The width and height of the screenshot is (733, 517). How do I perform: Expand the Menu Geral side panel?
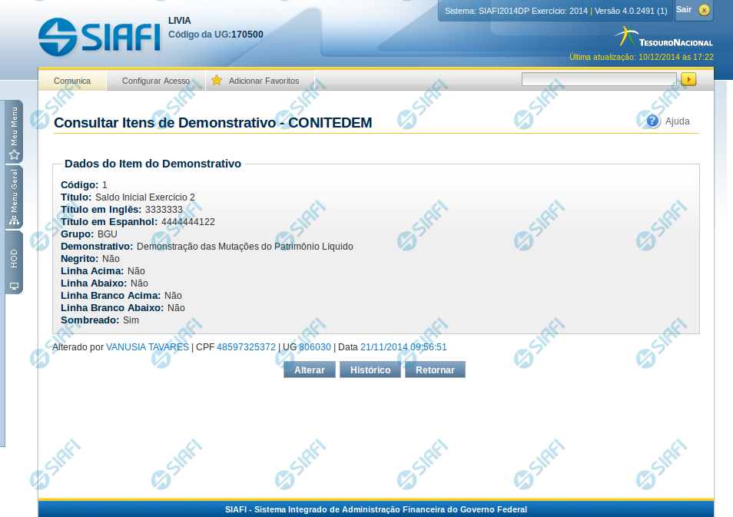click(14, 197)
